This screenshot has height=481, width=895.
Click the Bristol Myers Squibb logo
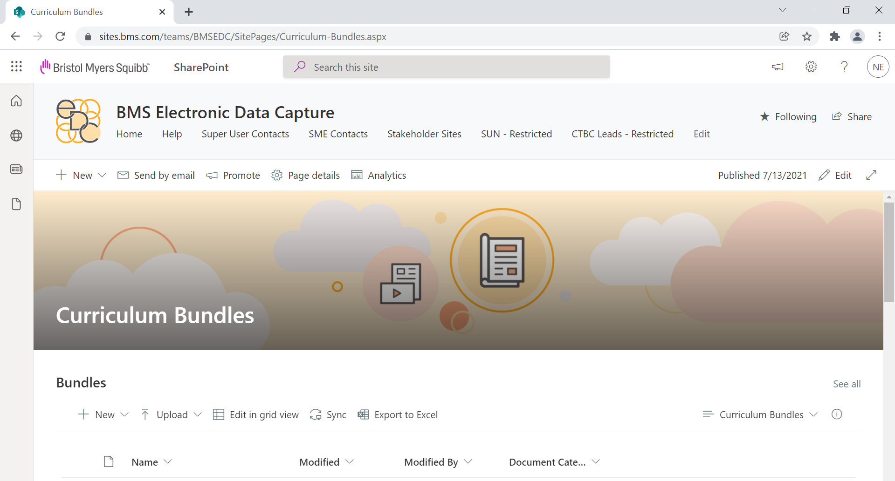click(x=95, y=67)
